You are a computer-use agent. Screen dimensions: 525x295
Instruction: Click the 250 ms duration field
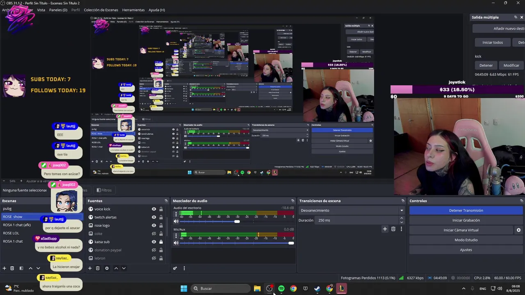coord(357,220)
